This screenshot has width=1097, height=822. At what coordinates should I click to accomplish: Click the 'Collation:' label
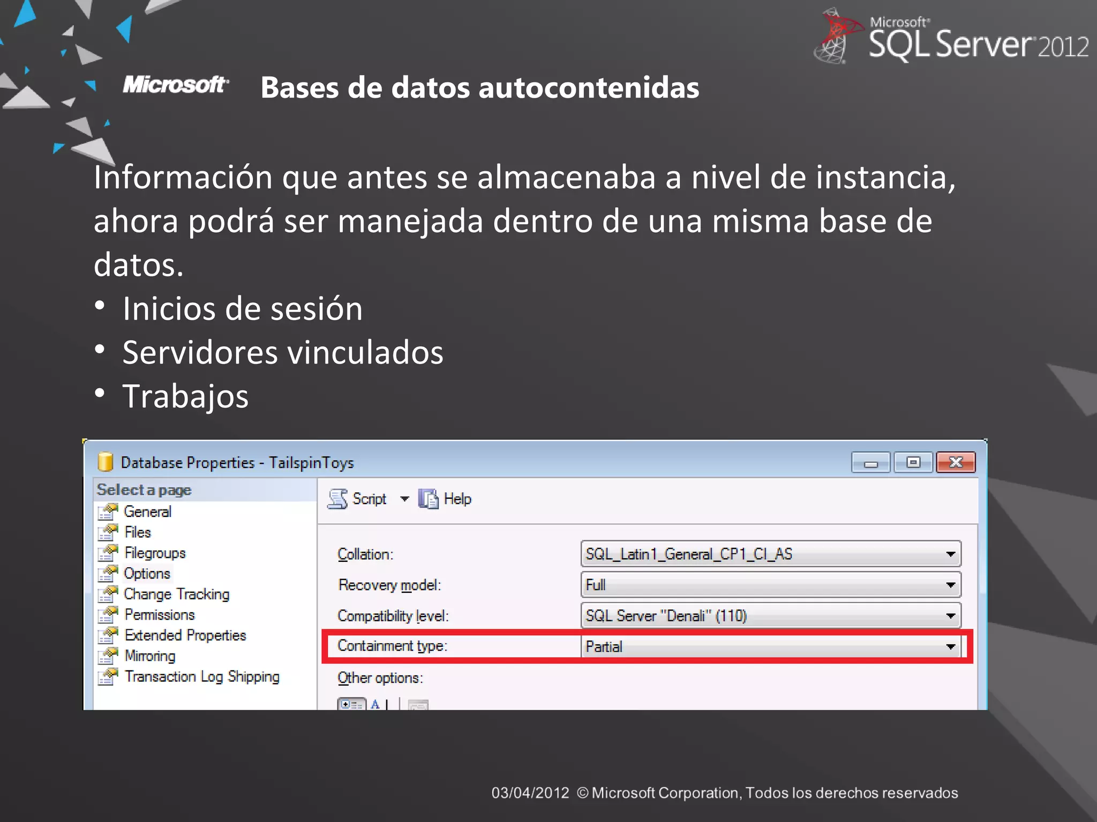365,554
